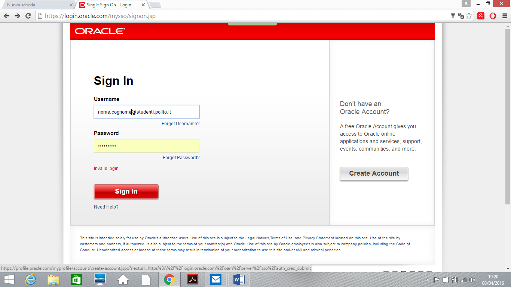Open the Mail app on taskbar

coord(216,280)
